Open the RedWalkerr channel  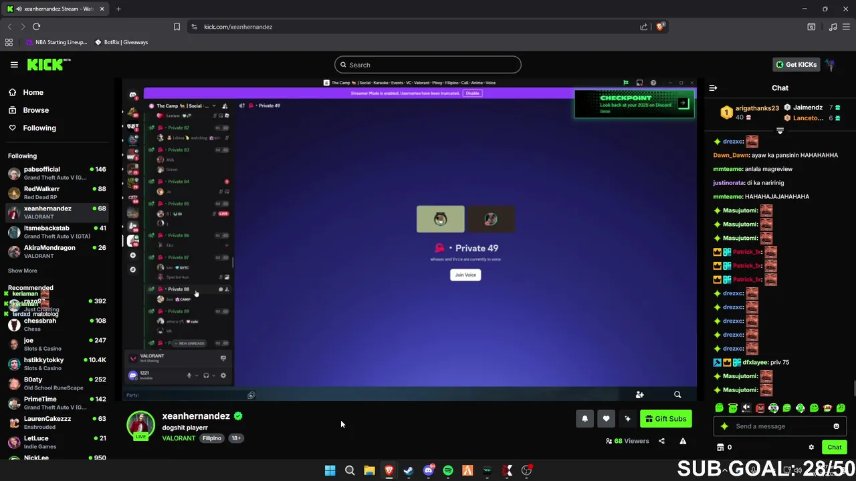[57, 193]
